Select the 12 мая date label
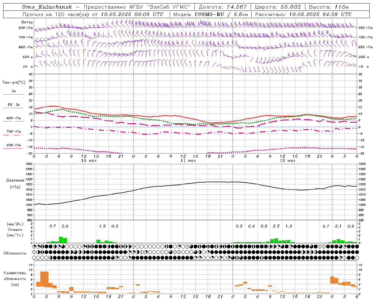374x299 pixels. point(288,161)
